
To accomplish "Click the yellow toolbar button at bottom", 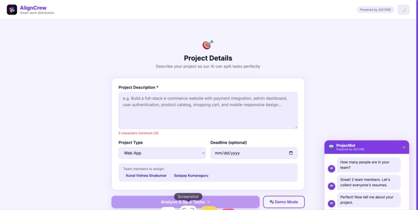I will point(209,208).
